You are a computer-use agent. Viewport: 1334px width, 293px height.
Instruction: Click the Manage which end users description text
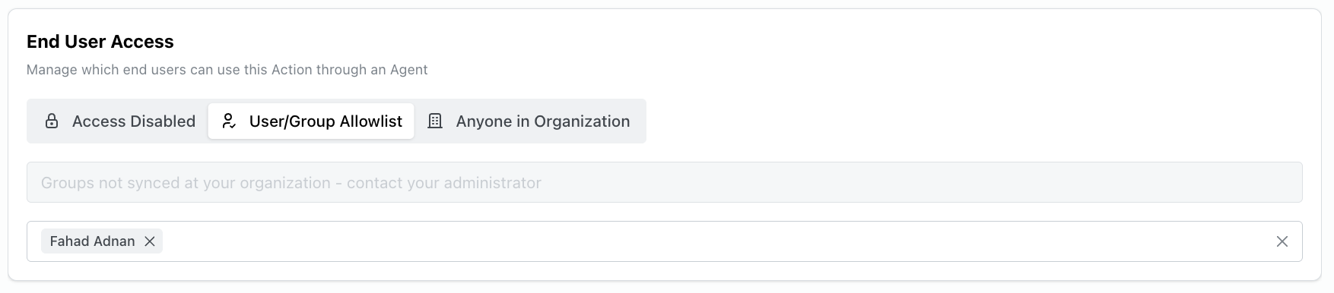click(x=227, y=70)
